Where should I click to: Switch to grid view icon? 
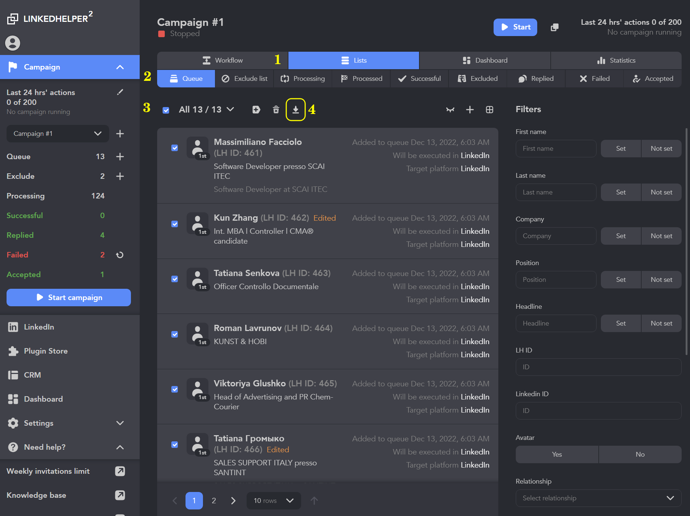click(x=490, y=110)
